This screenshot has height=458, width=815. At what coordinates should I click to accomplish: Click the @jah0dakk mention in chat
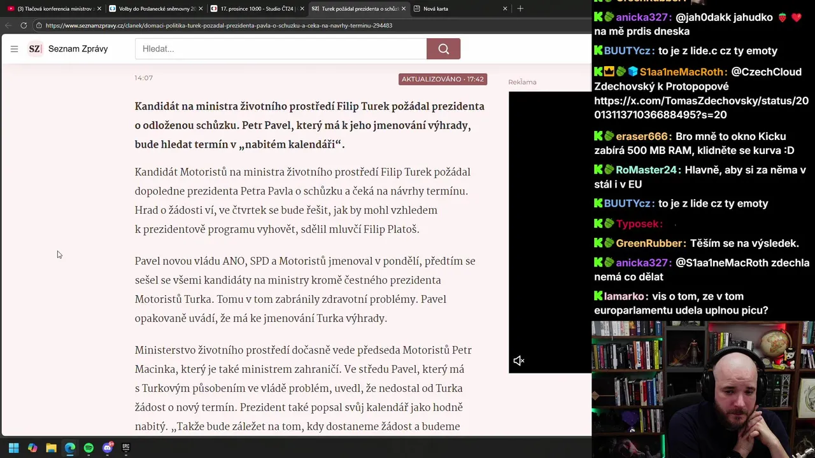pyautogui.click(x=702, y=17)
